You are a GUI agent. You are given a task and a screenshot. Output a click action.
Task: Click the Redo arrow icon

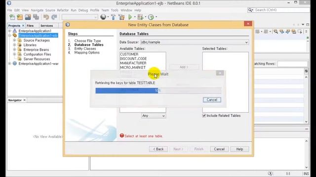pyautogui.click(x=54, y=17)
